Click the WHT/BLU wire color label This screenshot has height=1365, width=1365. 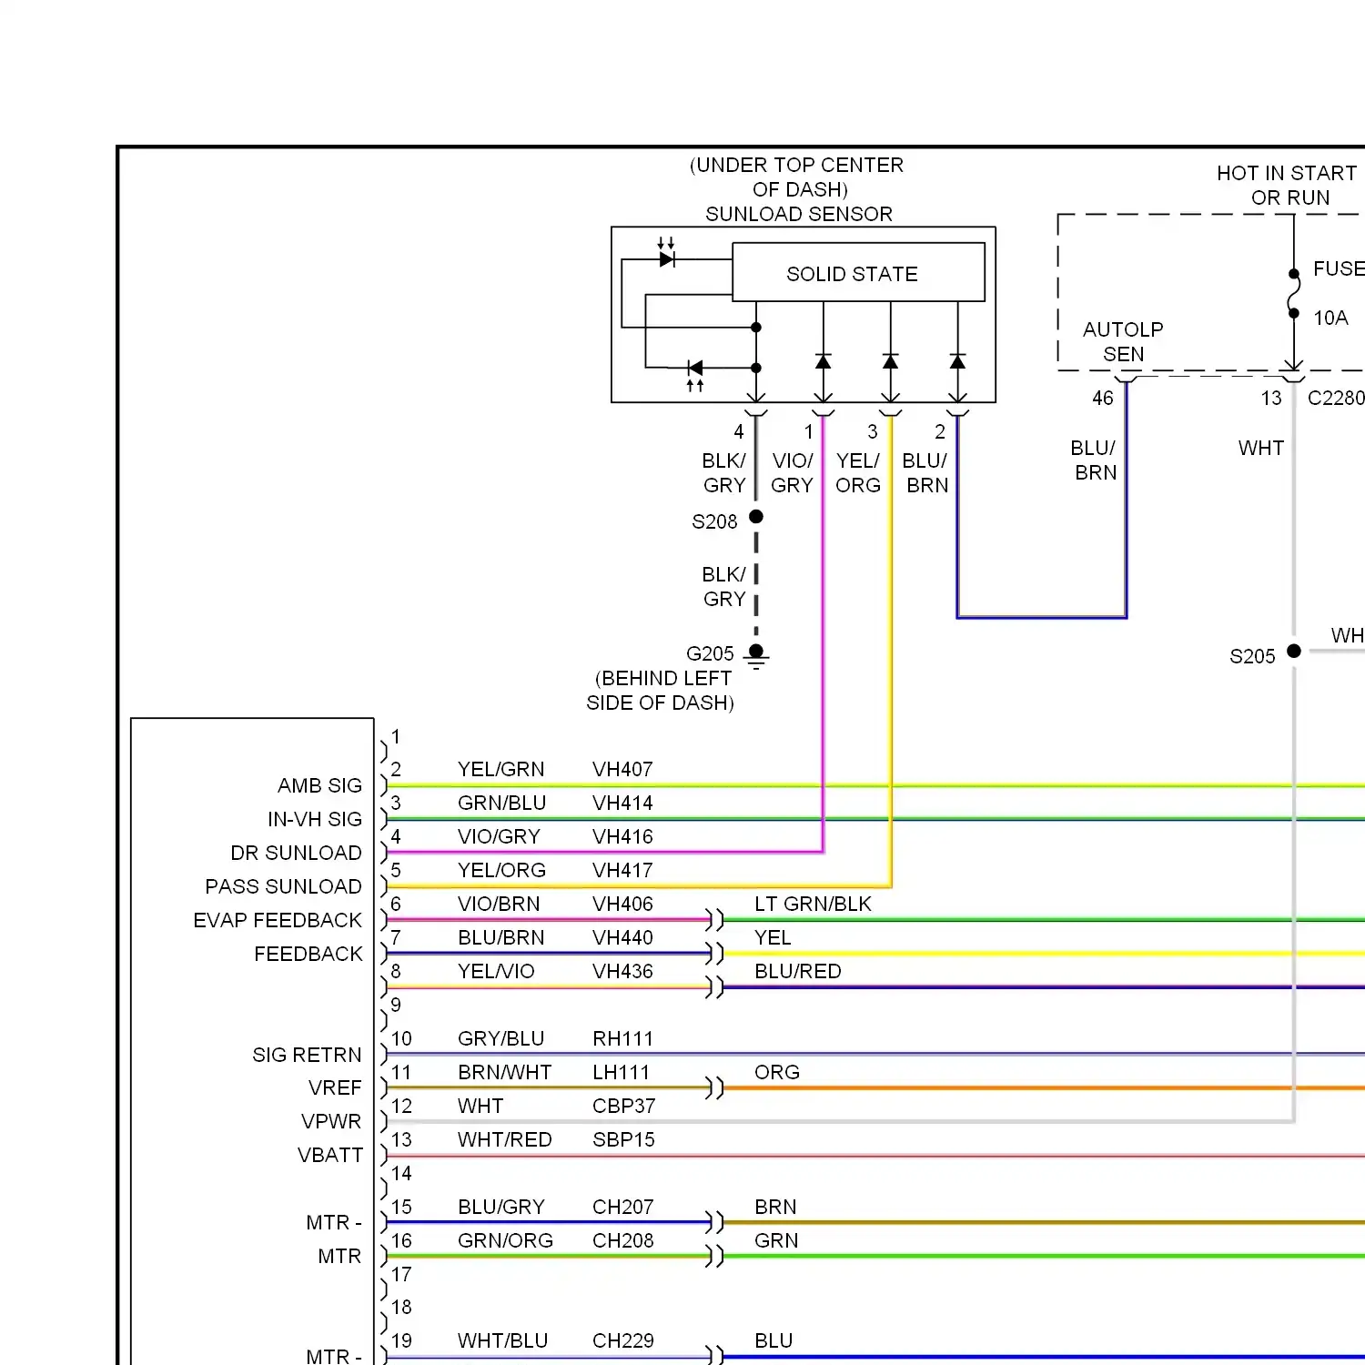tap(502, 1340)
